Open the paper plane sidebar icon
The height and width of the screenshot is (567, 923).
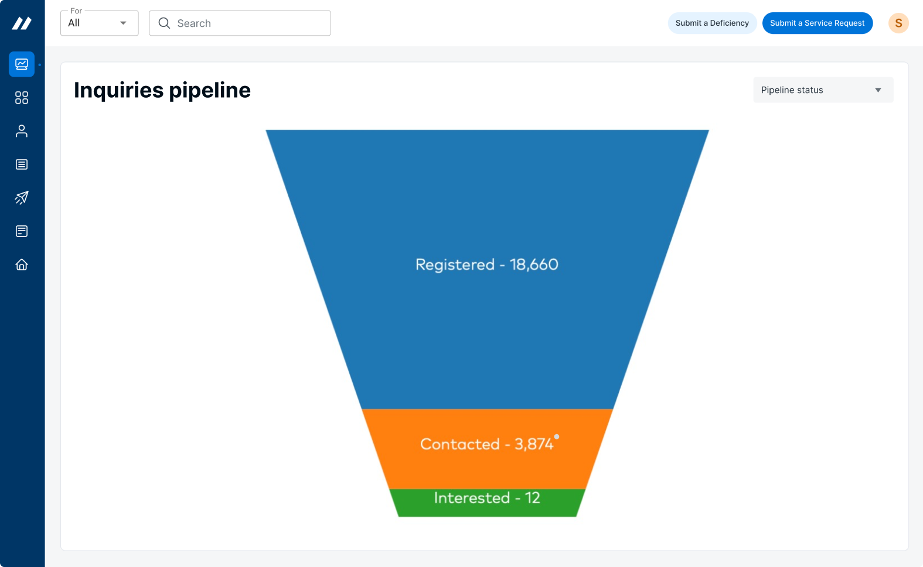[22, 198]
